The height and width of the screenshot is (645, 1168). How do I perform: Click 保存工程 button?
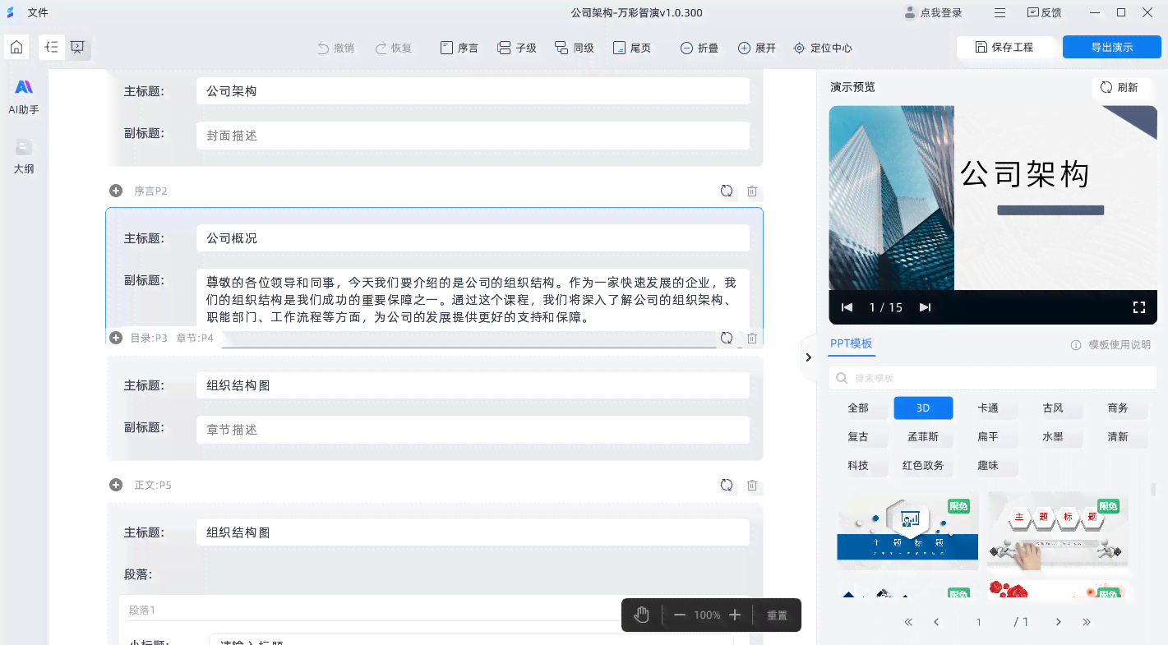point(1006,47)
